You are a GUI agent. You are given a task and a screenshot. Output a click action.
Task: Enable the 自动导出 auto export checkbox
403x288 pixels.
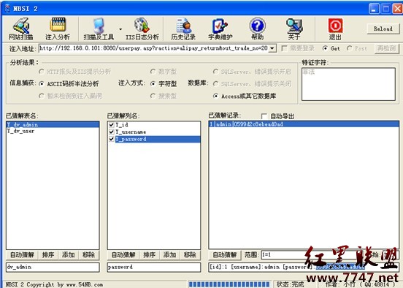264,116
